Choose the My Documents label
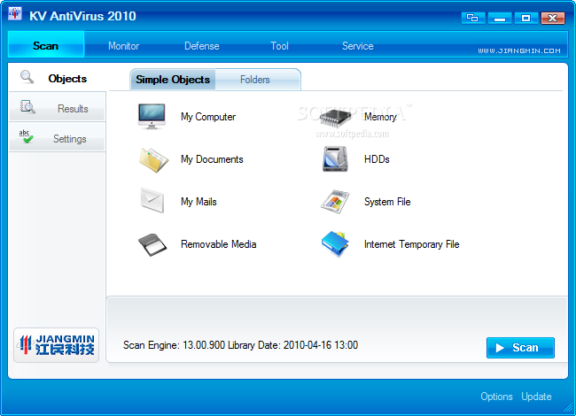Image resolution: width=576 pixels, height=416 pixels. point(212,159)
